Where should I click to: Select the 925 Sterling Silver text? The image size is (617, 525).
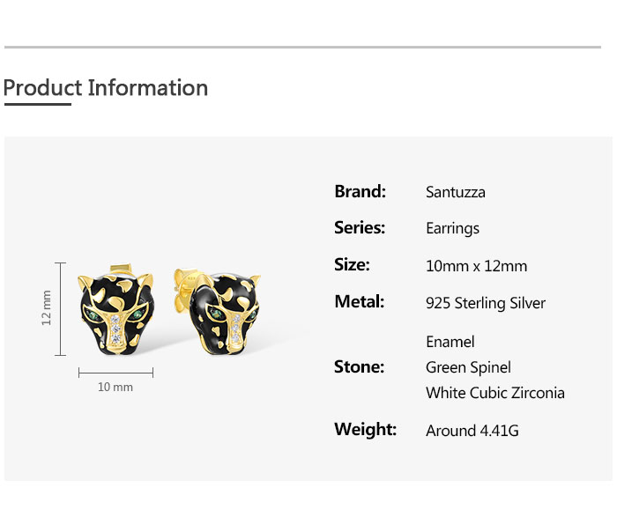(485, 303)
